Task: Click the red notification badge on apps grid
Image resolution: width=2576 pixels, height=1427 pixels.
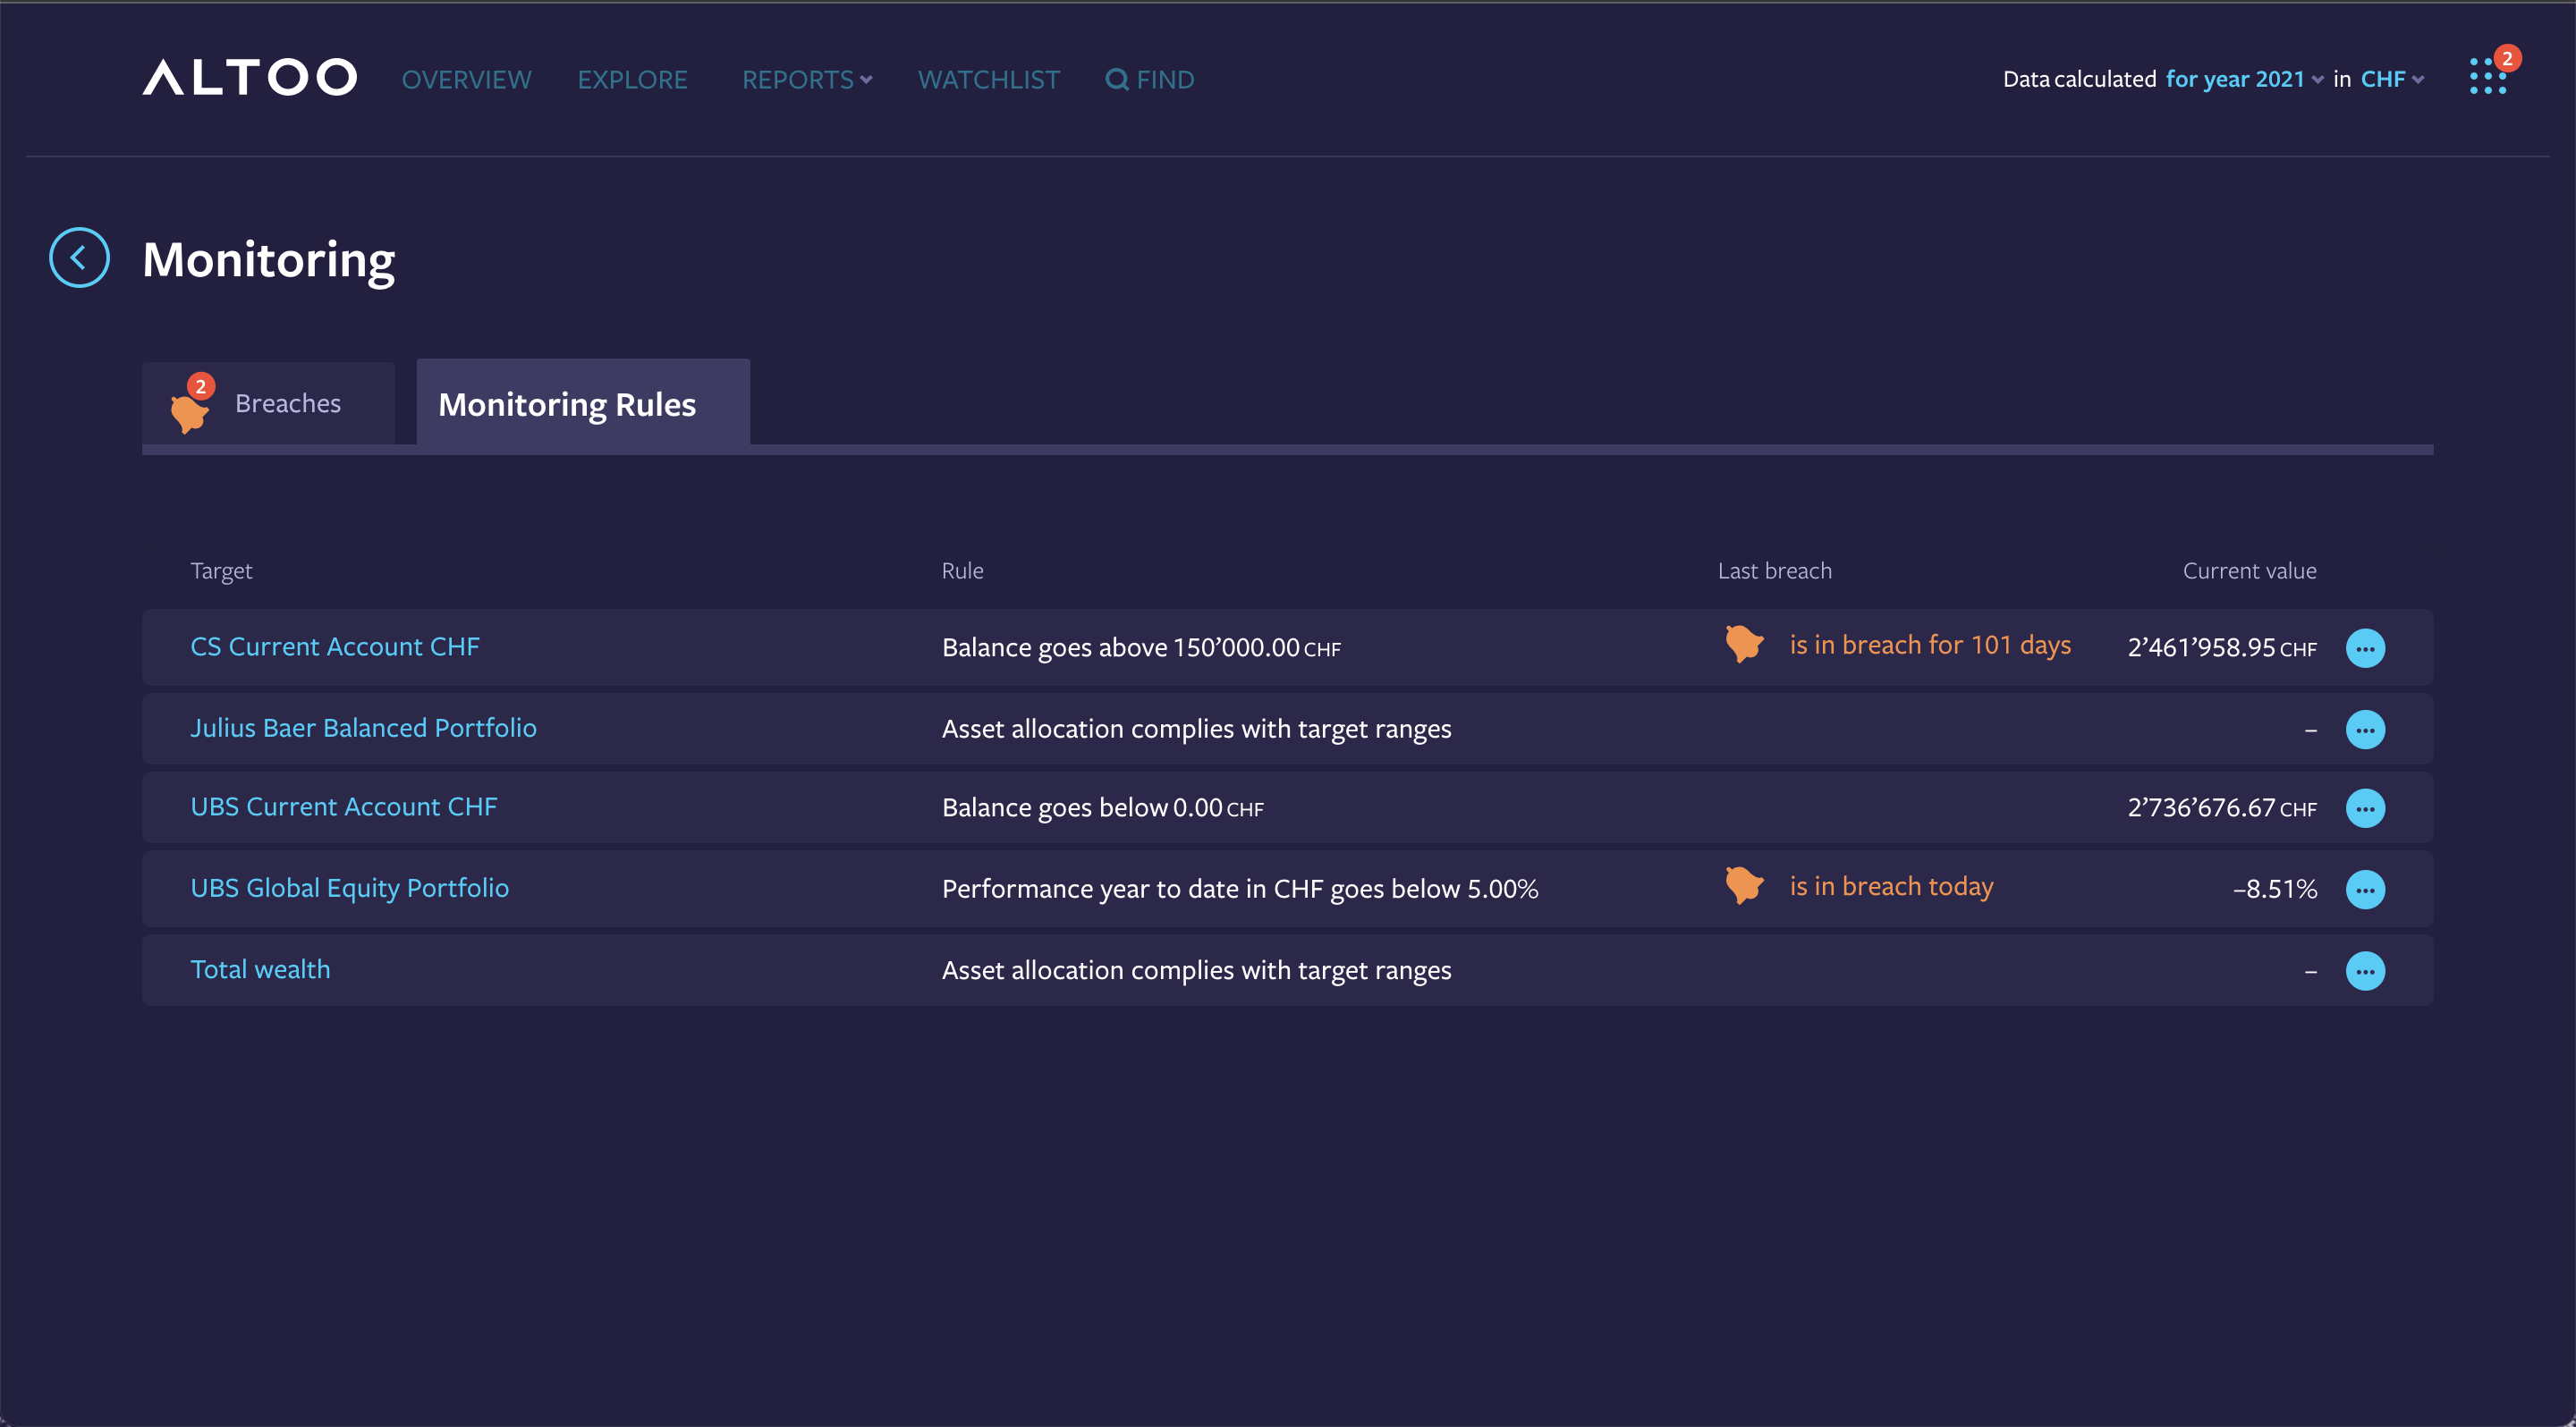Action: point(2507,58)
